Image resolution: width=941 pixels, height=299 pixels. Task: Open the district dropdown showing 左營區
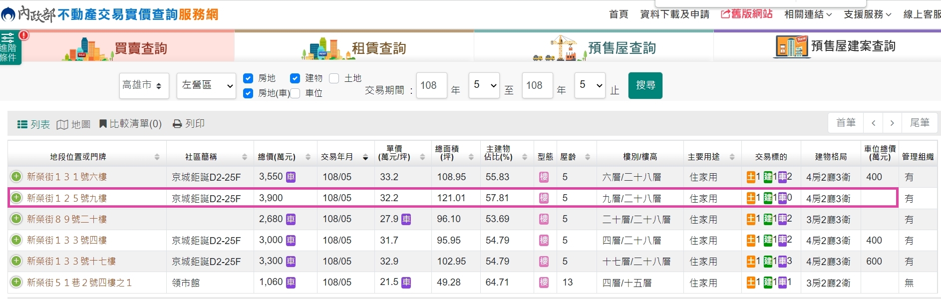[206, 85]
